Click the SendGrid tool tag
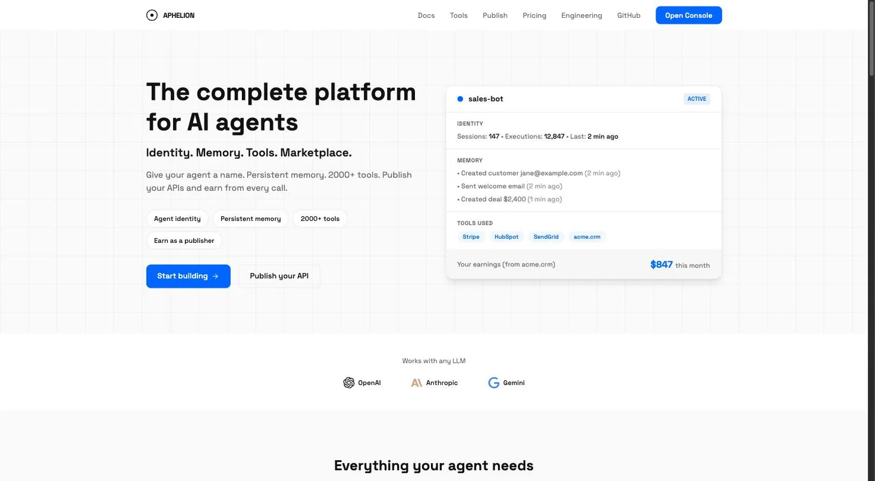875x481 pixels. (x=546, y=237)
